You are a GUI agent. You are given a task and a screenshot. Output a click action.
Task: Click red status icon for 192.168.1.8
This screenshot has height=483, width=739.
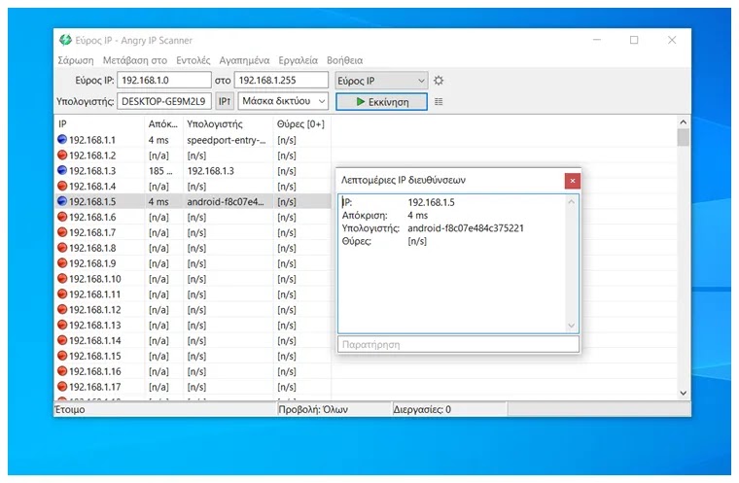point(61,248)
